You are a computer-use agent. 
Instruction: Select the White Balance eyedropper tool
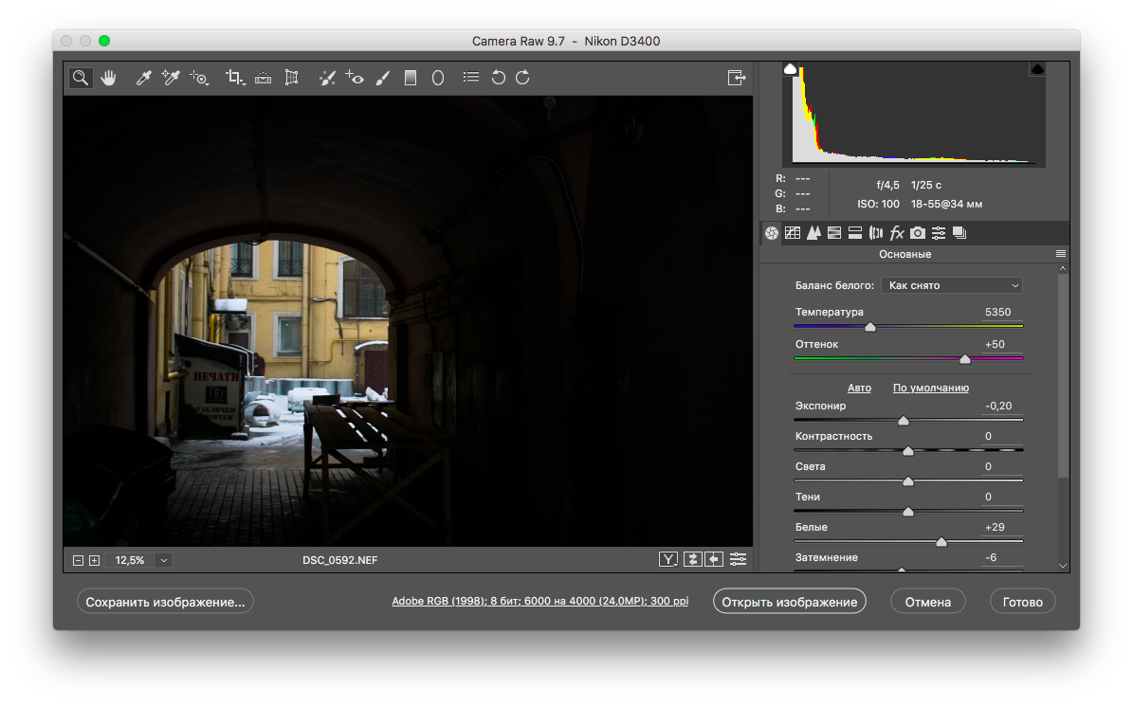pos(143,78)
